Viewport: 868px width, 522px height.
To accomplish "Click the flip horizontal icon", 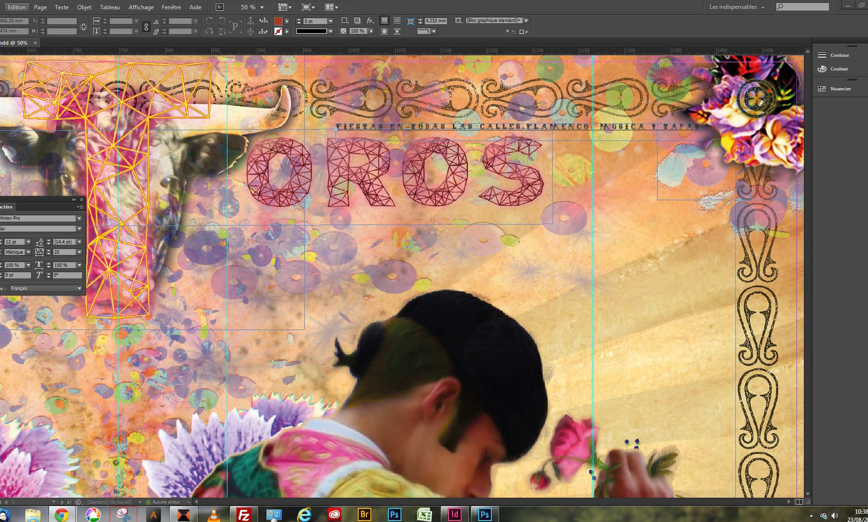I will click(x=209, y=32).
